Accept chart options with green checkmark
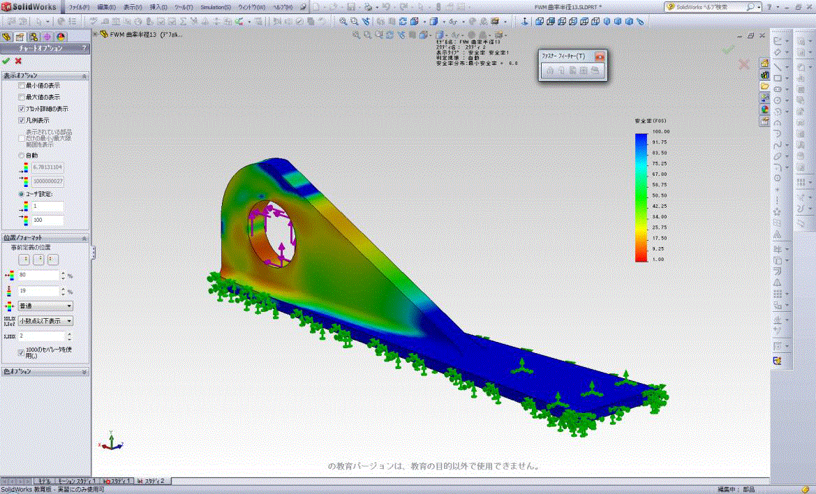816x494 pixels. point(6,61)
